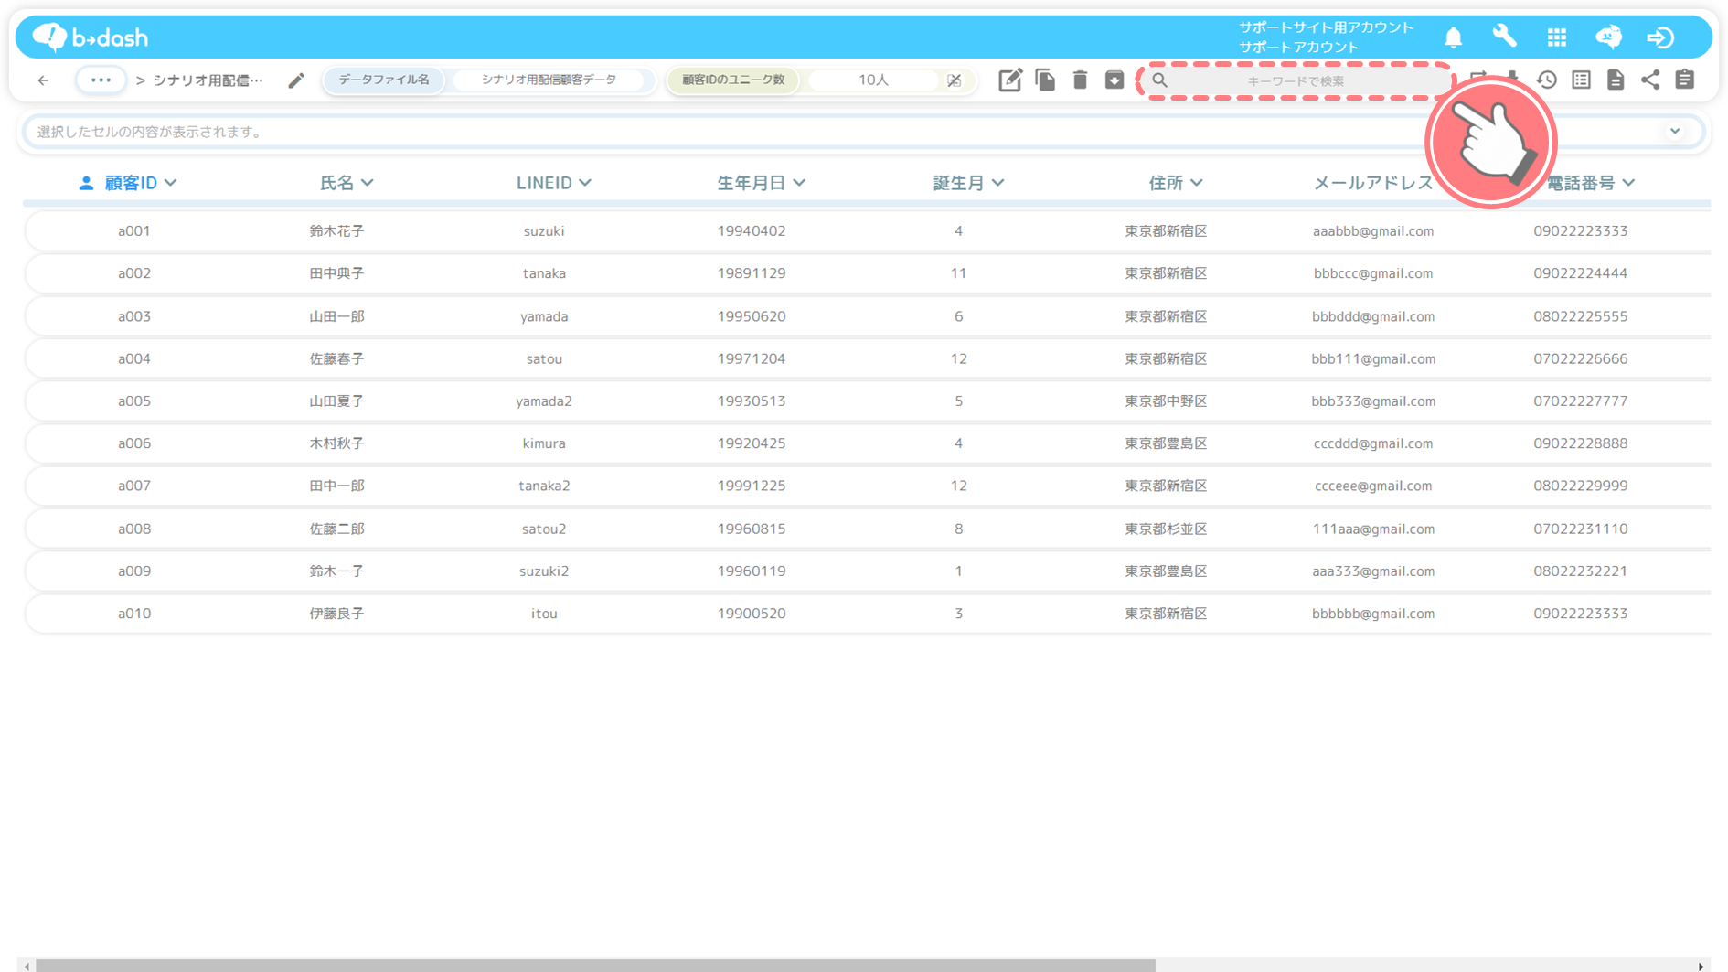Expand the selected cell content bar
The width and height of the screenshot is (1728, 972).
(x=1675, y=132)
